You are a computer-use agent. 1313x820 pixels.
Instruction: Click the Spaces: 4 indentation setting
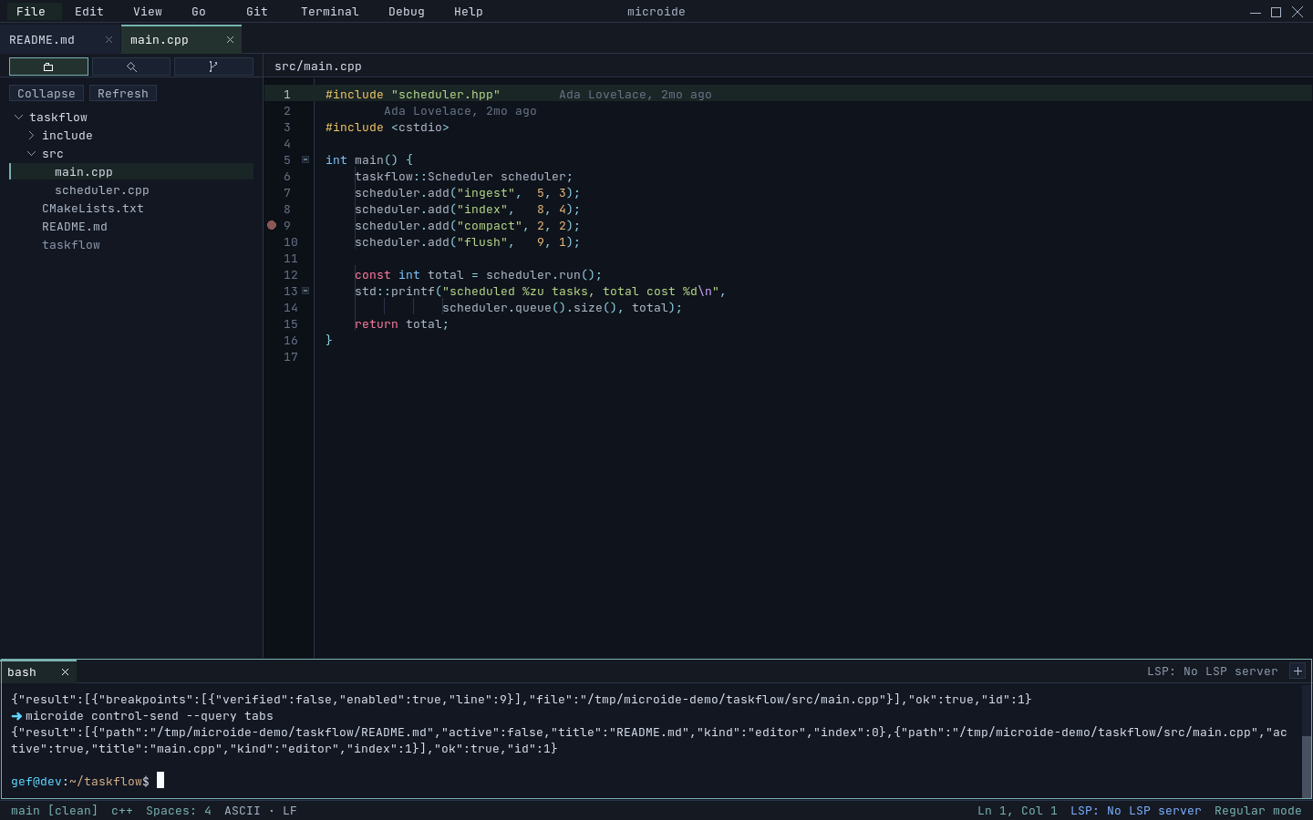[179, 810]
